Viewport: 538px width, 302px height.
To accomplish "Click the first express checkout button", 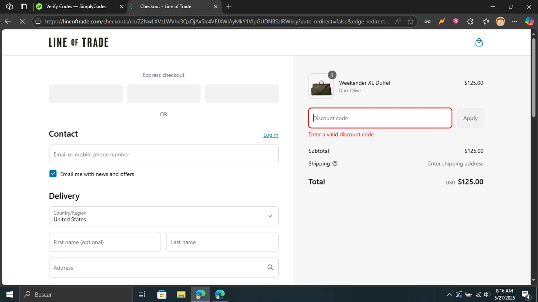I will (x=86, y=94).
